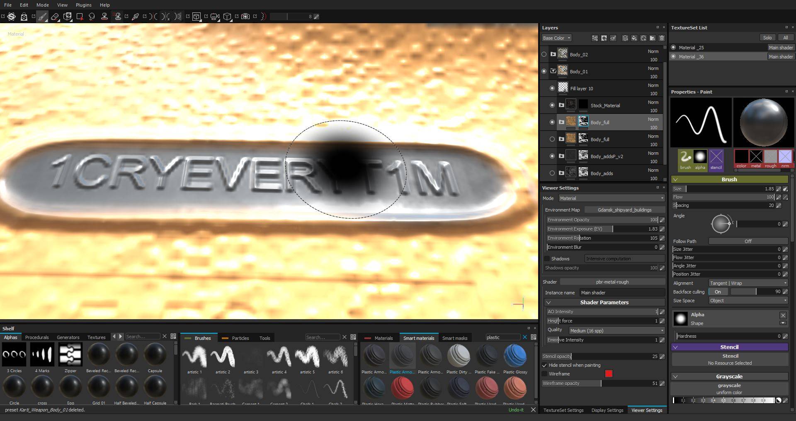Screen dimensions: 796x421
Task: Open the Alignment Tangent | Wrap dropdown
Action: pos(748,283)
